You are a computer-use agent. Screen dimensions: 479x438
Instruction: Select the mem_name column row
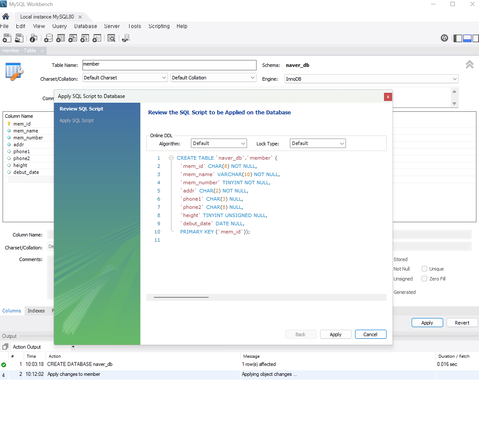click(x=29, y=131)
